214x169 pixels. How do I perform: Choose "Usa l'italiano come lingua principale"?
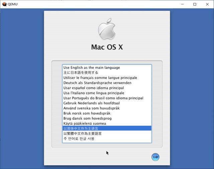coord(107,93)
